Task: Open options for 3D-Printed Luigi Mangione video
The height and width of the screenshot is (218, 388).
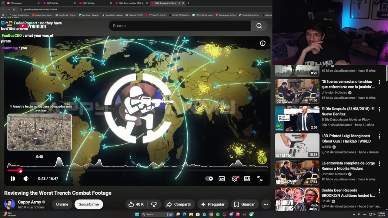Action: tap(379, 137)
